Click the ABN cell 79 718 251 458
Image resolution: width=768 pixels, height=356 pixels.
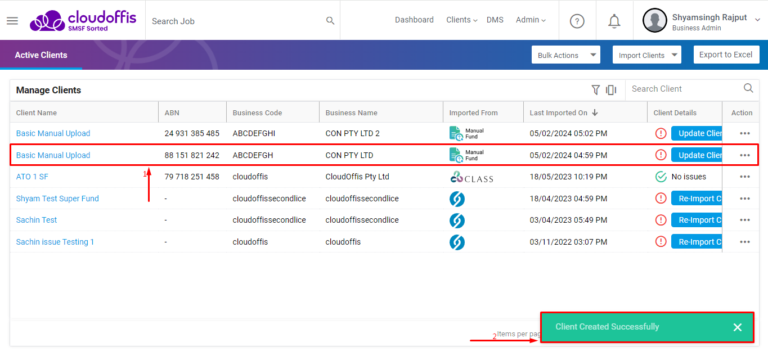[192, 177]
